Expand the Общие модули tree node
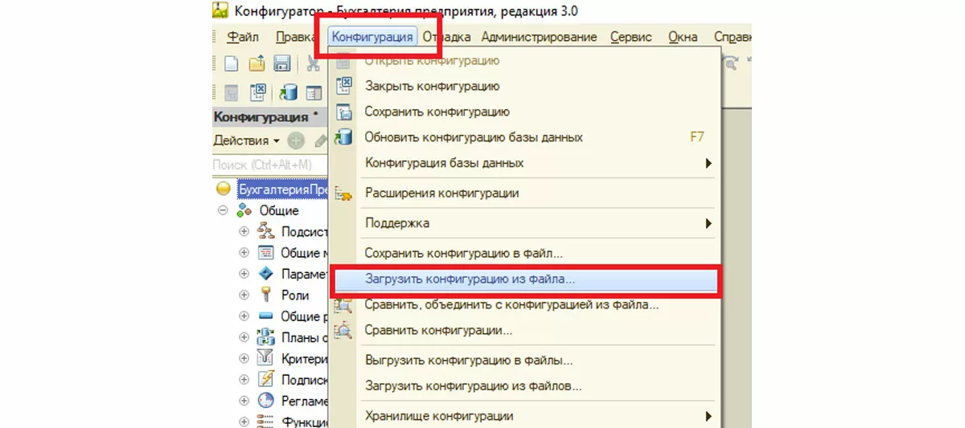 [244, 252]
